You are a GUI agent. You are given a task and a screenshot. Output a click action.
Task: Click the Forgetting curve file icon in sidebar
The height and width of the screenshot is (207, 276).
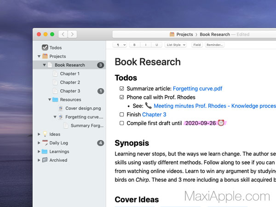pos(61,117)
